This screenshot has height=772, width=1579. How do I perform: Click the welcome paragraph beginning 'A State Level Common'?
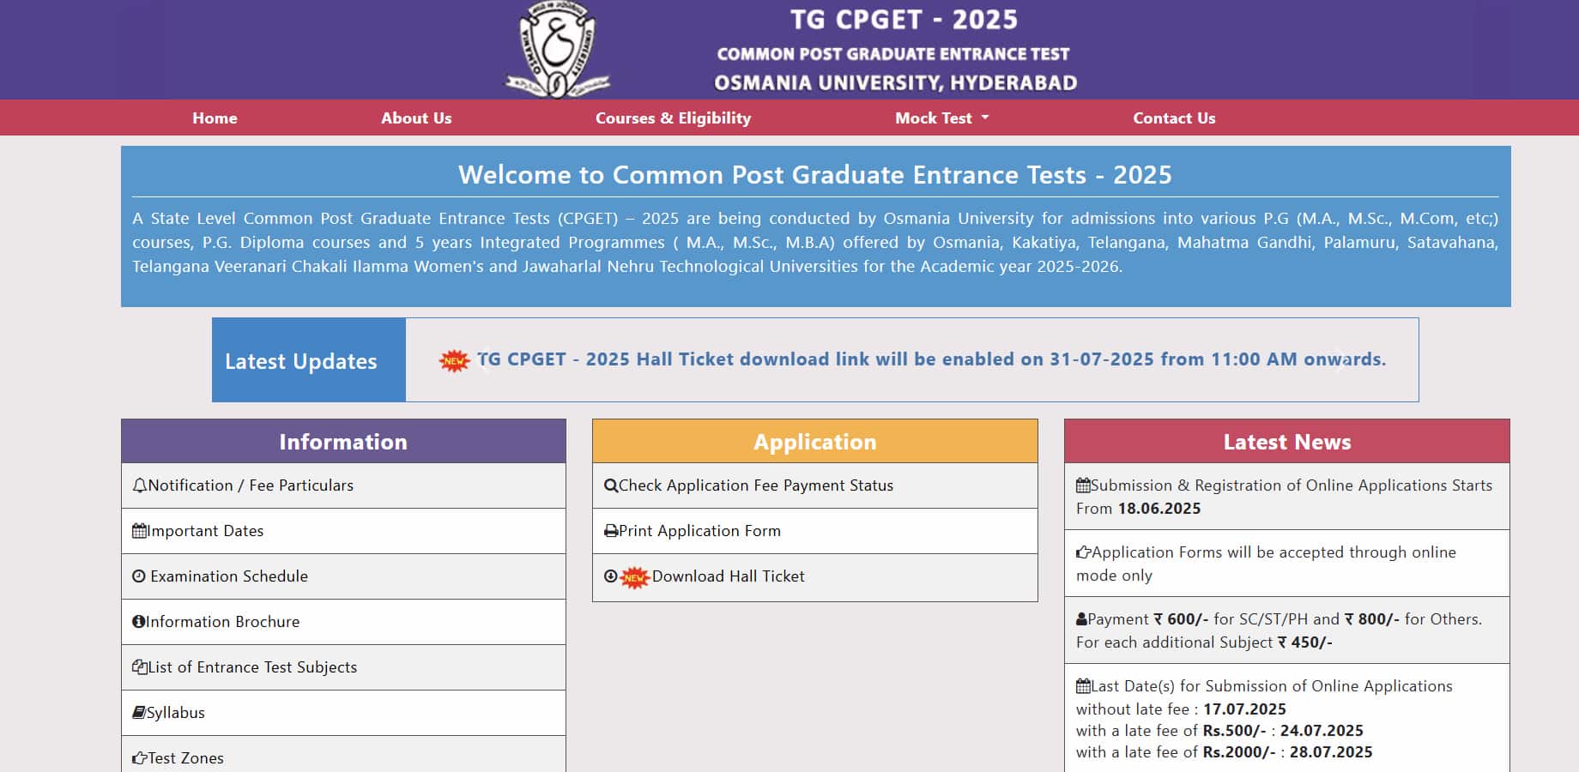815,243
